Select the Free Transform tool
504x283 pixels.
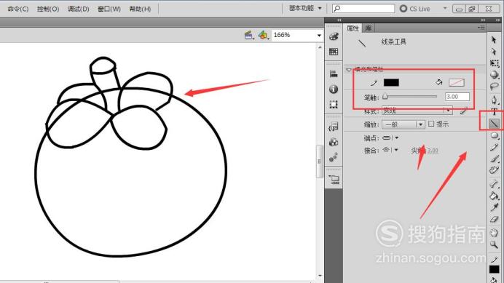(x=494, y=63)
